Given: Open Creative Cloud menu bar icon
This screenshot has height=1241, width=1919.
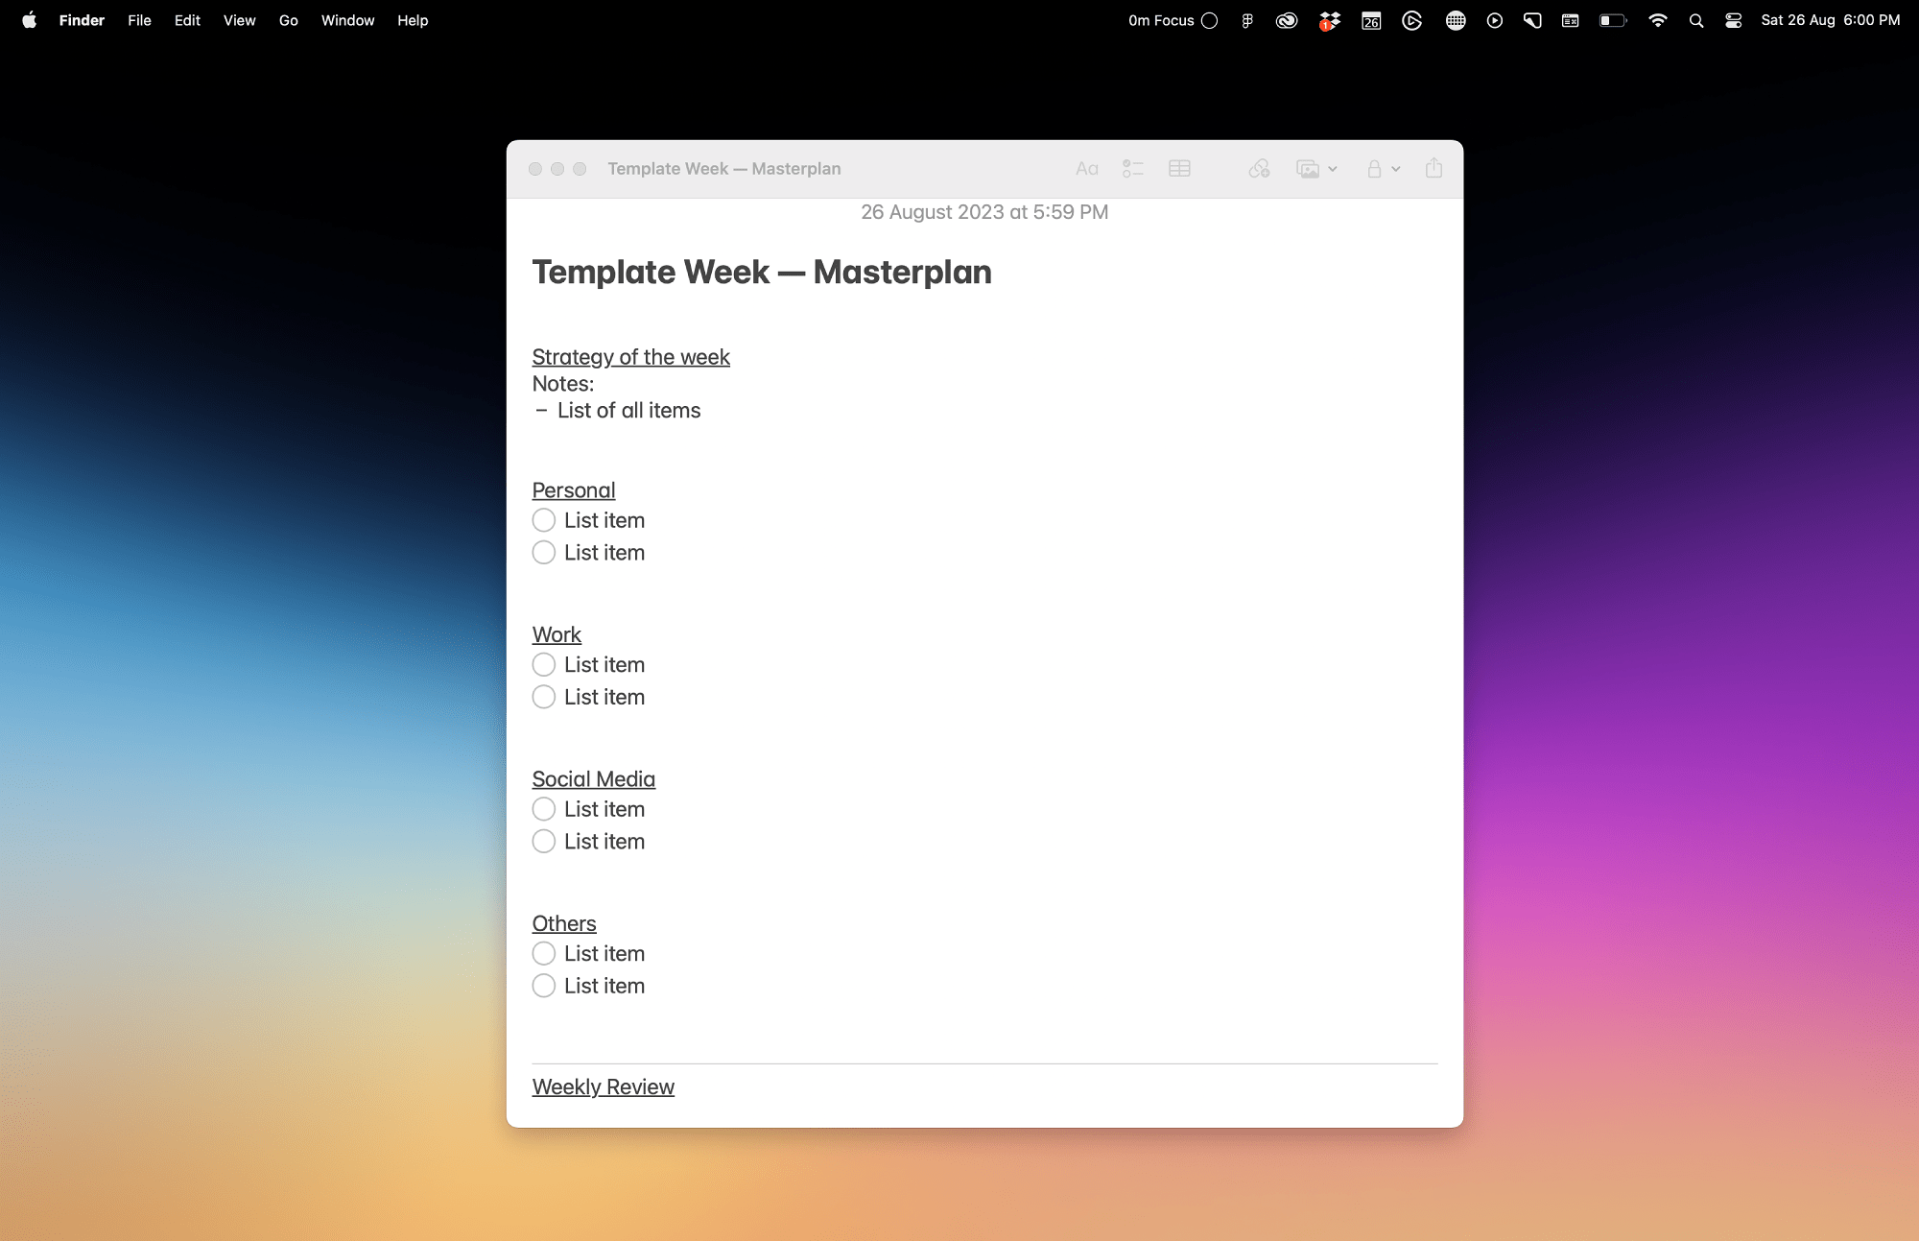Looking at the screenshot, I should (x=1287, y=20).
